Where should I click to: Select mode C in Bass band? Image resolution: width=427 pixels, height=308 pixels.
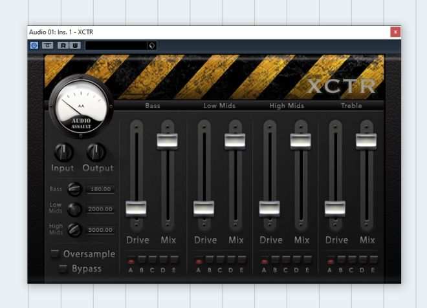pyautogui.click(x=153, y=260)
